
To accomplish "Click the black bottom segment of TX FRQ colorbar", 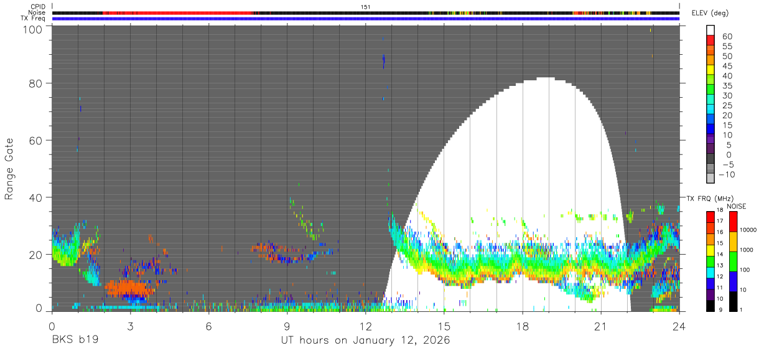I will click(x=710, y=306).
